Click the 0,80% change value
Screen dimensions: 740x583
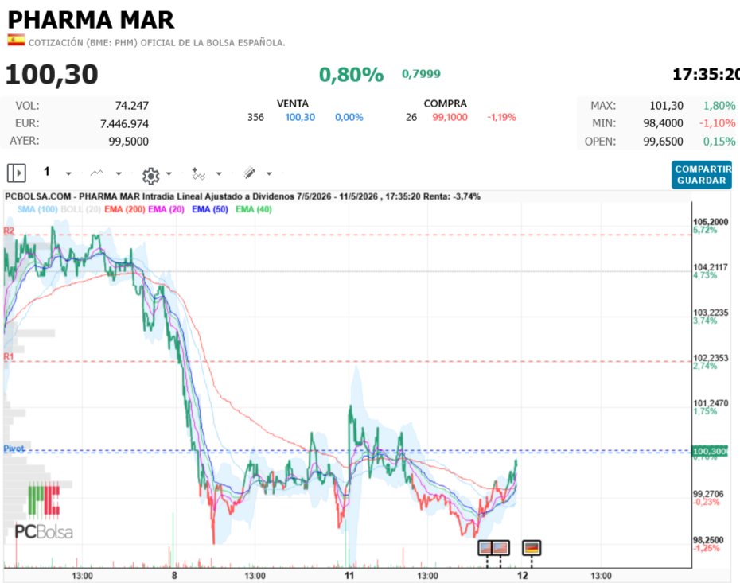pos(351,75)
